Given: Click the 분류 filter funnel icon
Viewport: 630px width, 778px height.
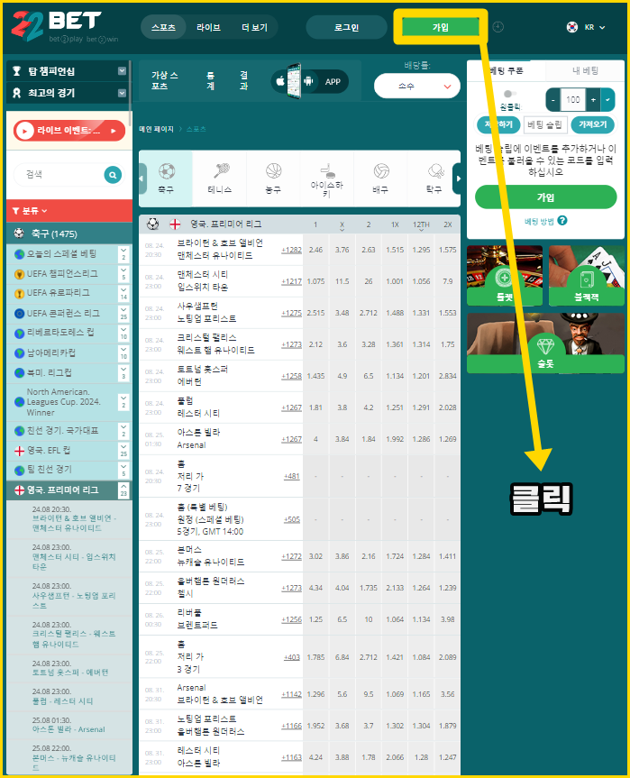Looking at the screenshot, I should click(x=16, y=211).
